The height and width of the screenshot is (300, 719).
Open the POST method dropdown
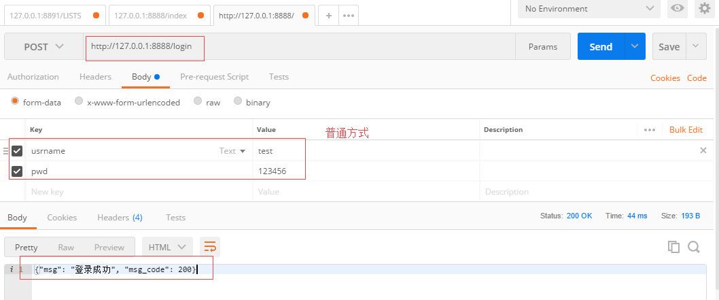point(43,47)
